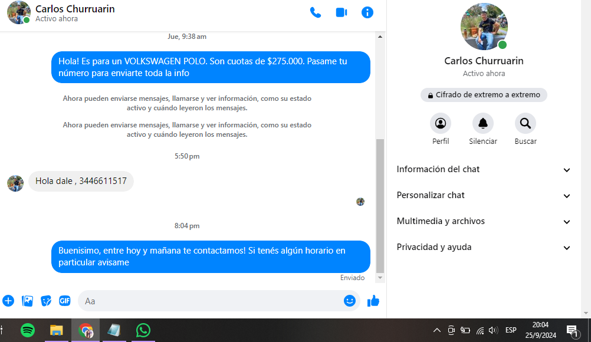Expand Personalizar chat section

484,196
